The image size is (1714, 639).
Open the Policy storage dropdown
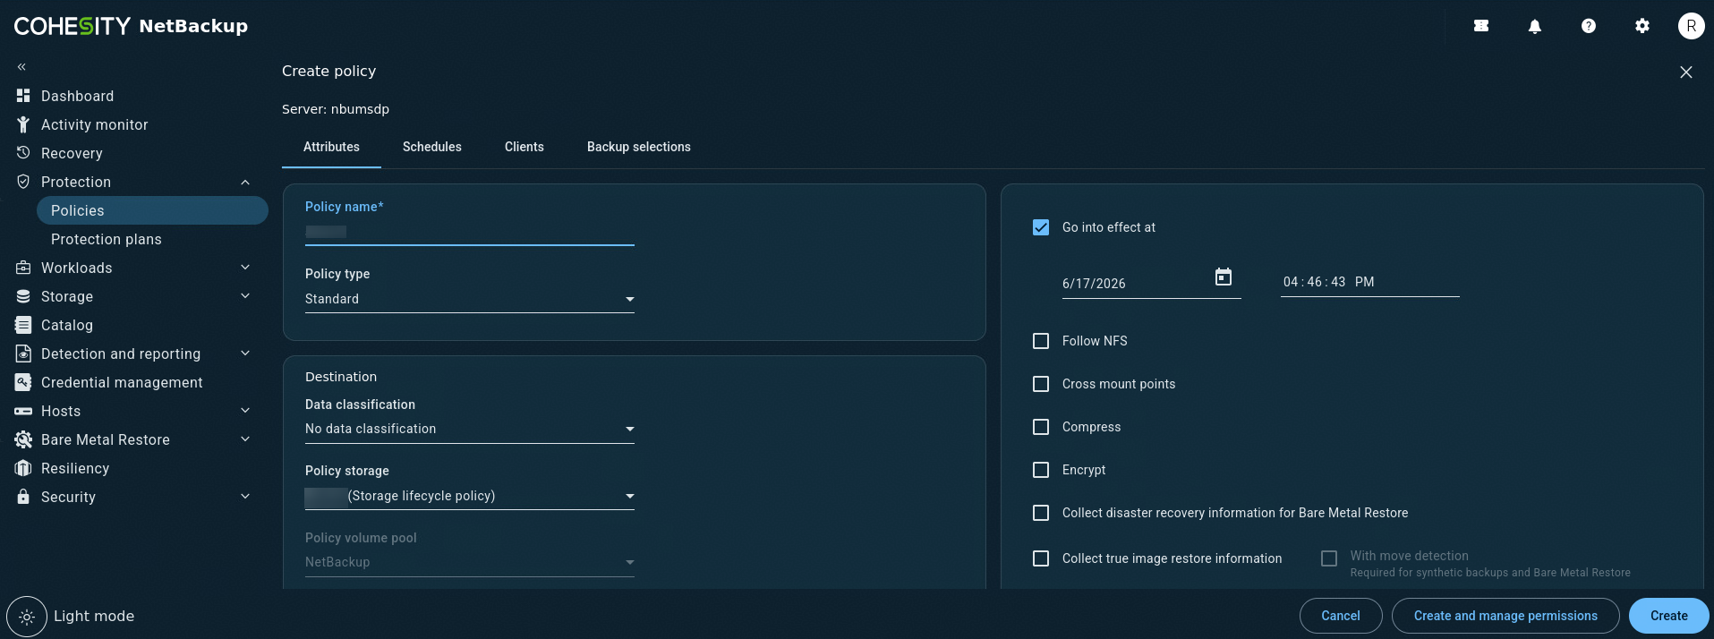(470, 496)
